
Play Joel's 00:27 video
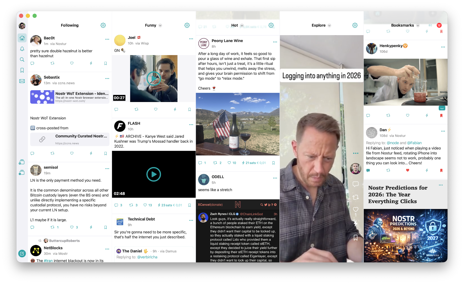click(x=154, y=78)
